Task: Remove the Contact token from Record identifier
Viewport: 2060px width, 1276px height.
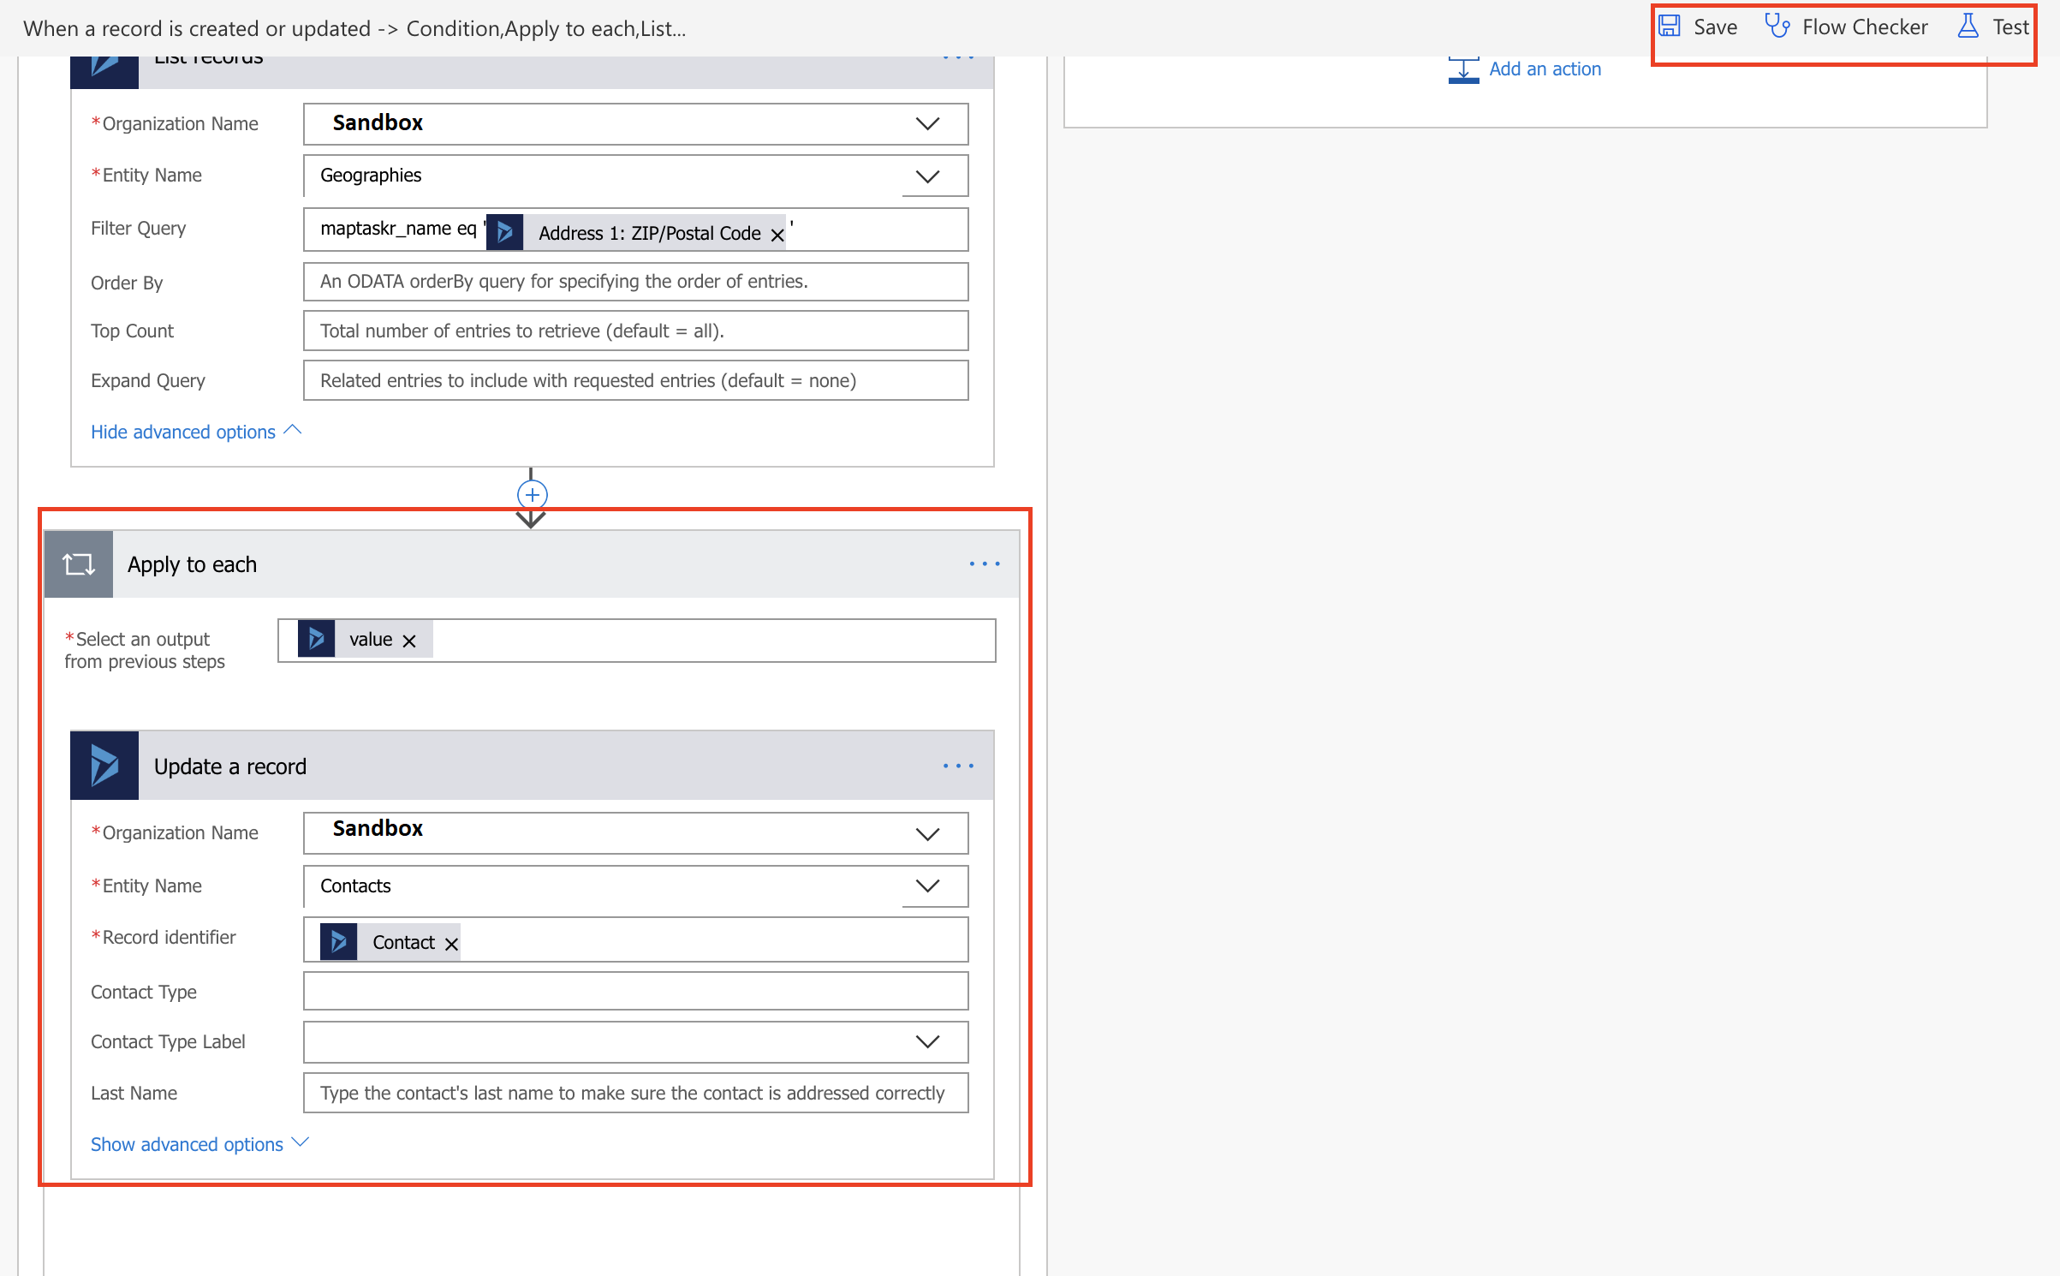Action: [x=451, y=944]
